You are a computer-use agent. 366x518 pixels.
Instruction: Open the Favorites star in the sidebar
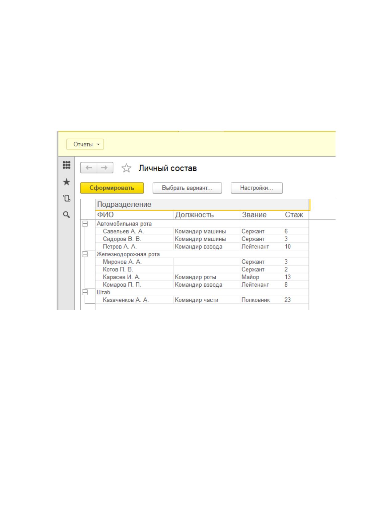pyautogui.click(x=66, y=182)
